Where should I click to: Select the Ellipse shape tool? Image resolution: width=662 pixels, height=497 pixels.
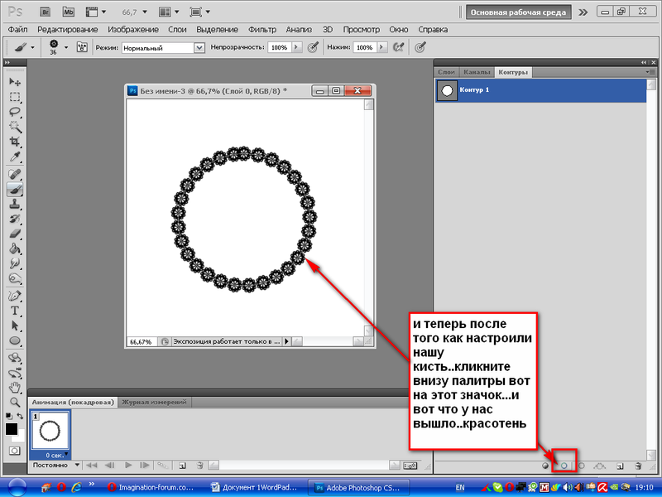point(15,340)
